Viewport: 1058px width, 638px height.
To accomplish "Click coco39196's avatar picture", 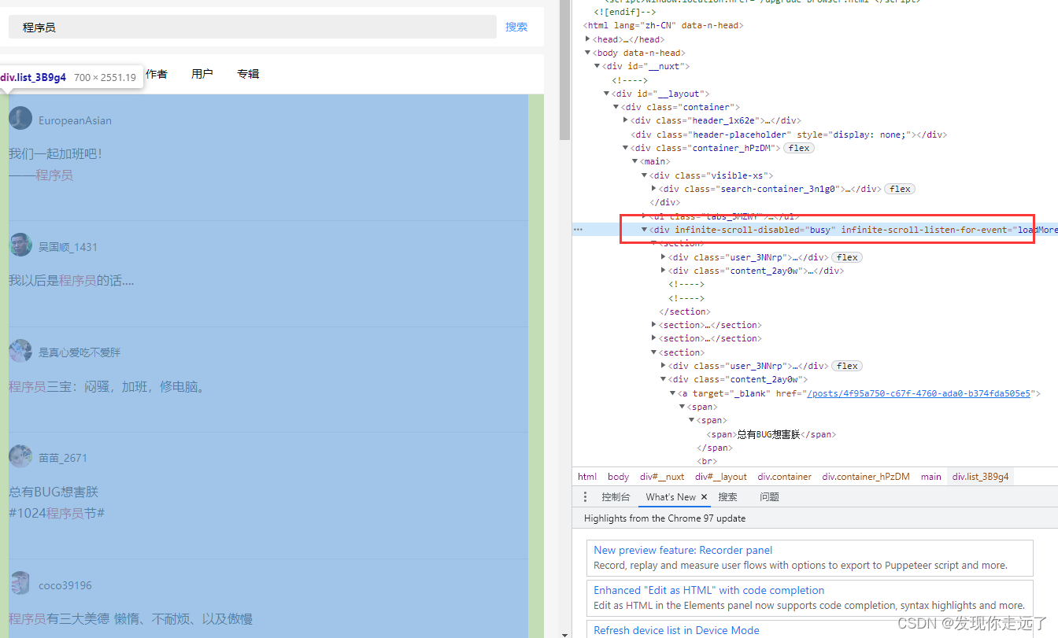I will point(20,584).
